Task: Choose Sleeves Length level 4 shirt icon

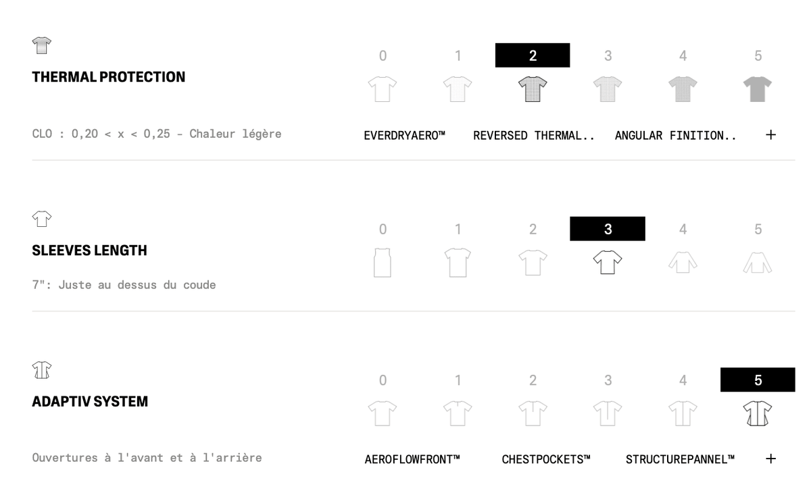Action: pyautogui.click(x=683, y=262)
